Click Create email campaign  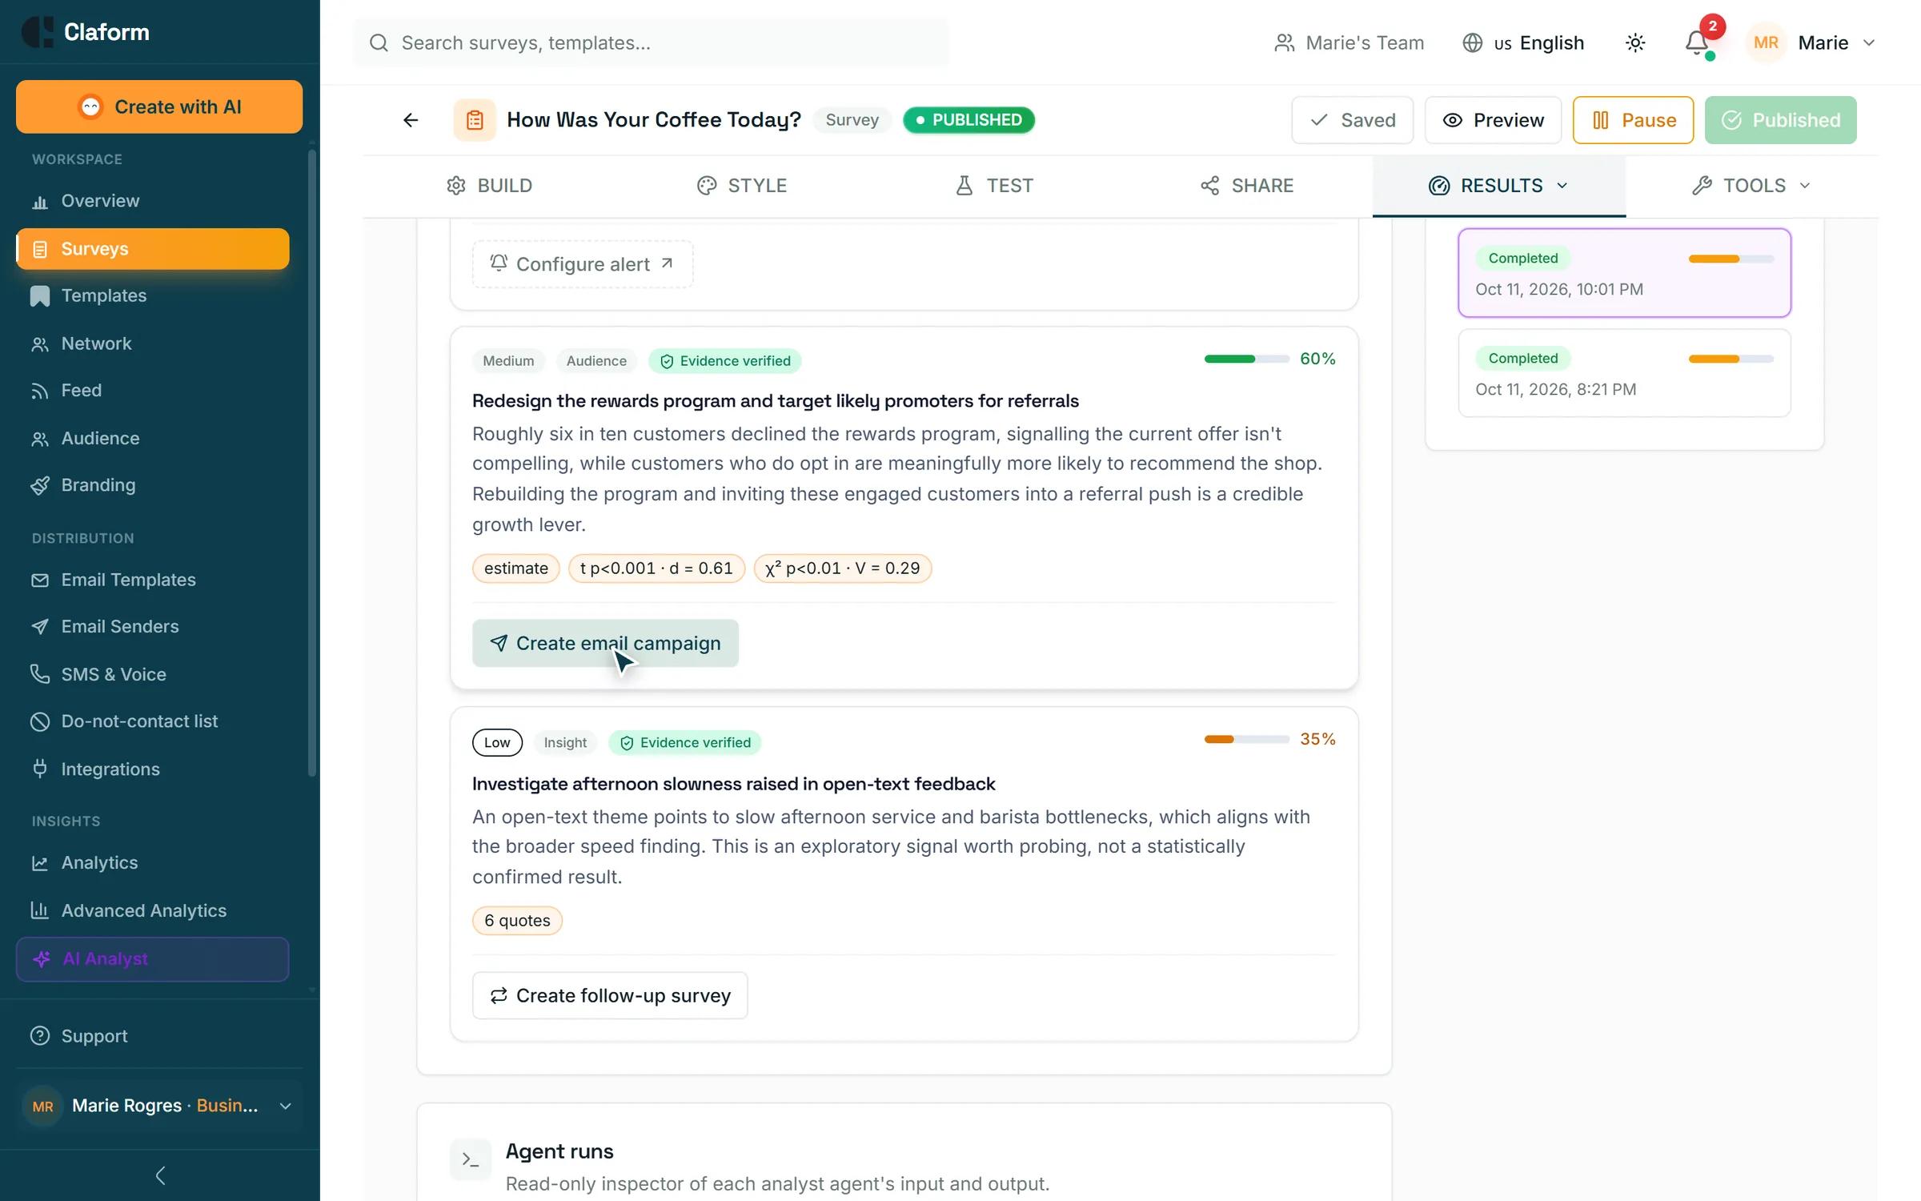[605, 643]
